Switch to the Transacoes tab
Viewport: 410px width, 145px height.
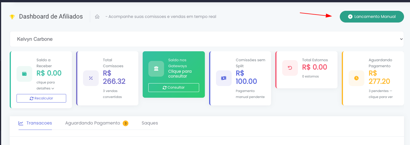coord(35,123)
